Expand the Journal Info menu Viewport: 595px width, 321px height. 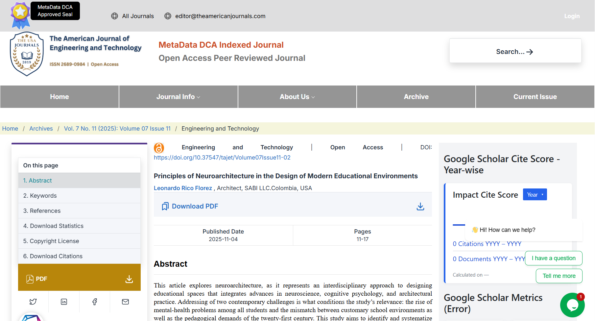click(178, 97)
